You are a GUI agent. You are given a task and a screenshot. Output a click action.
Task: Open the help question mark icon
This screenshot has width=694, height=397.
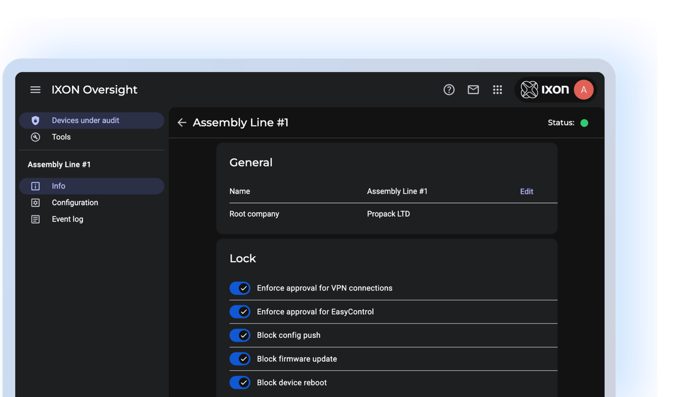tap(449, 90)
